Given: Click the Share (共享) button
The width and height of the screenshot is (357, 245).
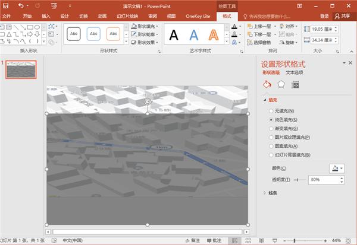Looking at the screenshot, I should (343, 16).
